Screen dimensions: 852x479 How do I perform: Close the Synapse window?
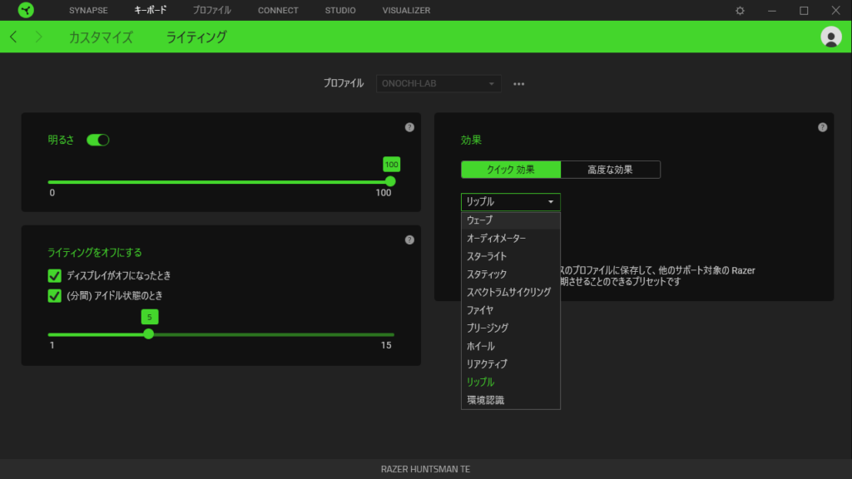(835, 10)
